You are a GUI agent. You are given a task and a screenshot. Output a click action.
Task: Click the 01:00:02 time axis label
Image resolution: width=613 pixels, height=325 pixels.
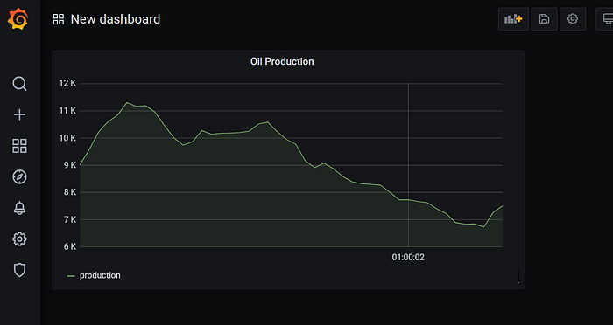pyautogui.click(x=408, y=258)
